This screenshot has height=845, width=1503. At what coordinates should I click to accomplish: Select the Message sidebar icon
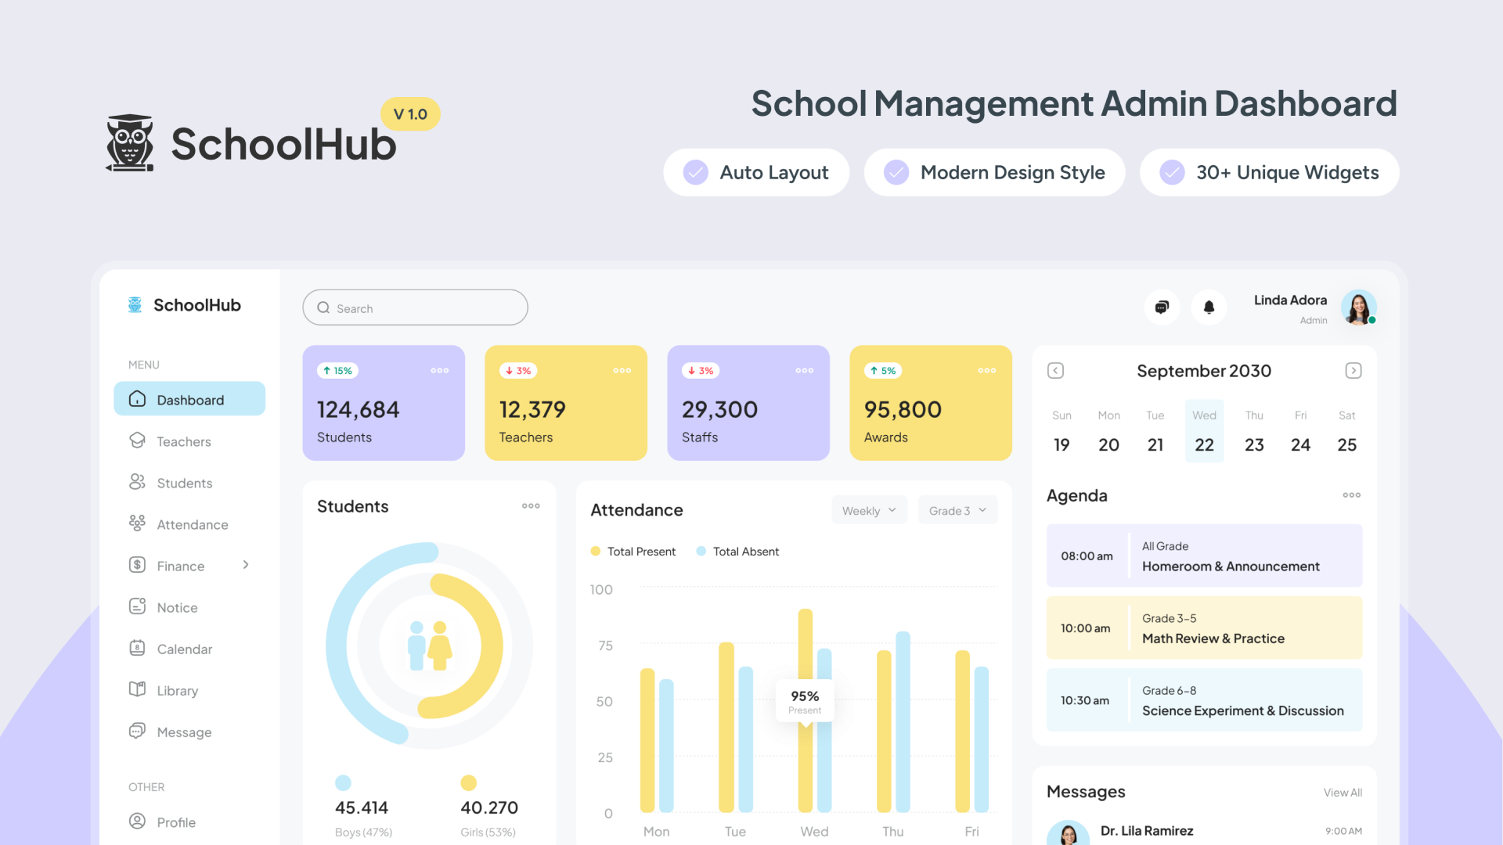click(x=137, y=732)
